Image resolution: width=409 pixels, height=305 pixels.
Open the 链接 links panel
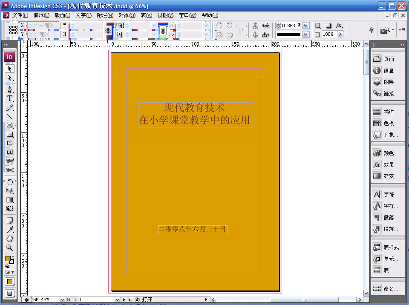pos(388,94)
